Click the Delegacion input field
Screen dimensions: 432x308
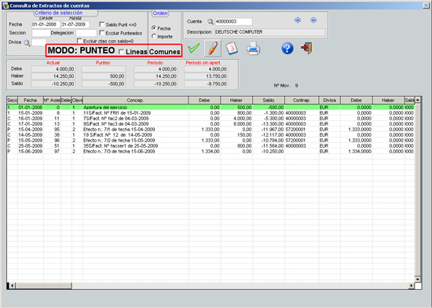coord(86,33)
